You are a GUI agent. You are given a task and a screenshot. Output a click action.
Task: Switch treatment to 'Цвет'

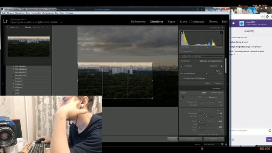pos(204,93)
